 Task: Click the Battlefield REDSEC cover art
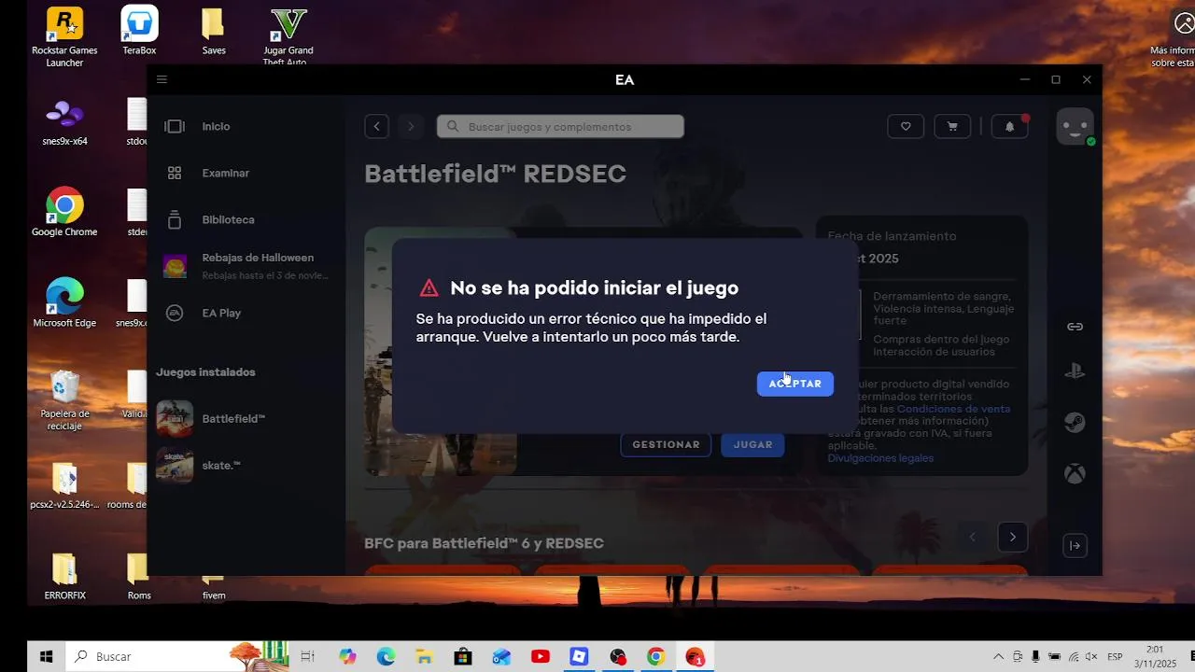[x=440, y=352]
